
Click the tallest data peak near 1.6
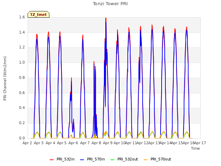106,19
